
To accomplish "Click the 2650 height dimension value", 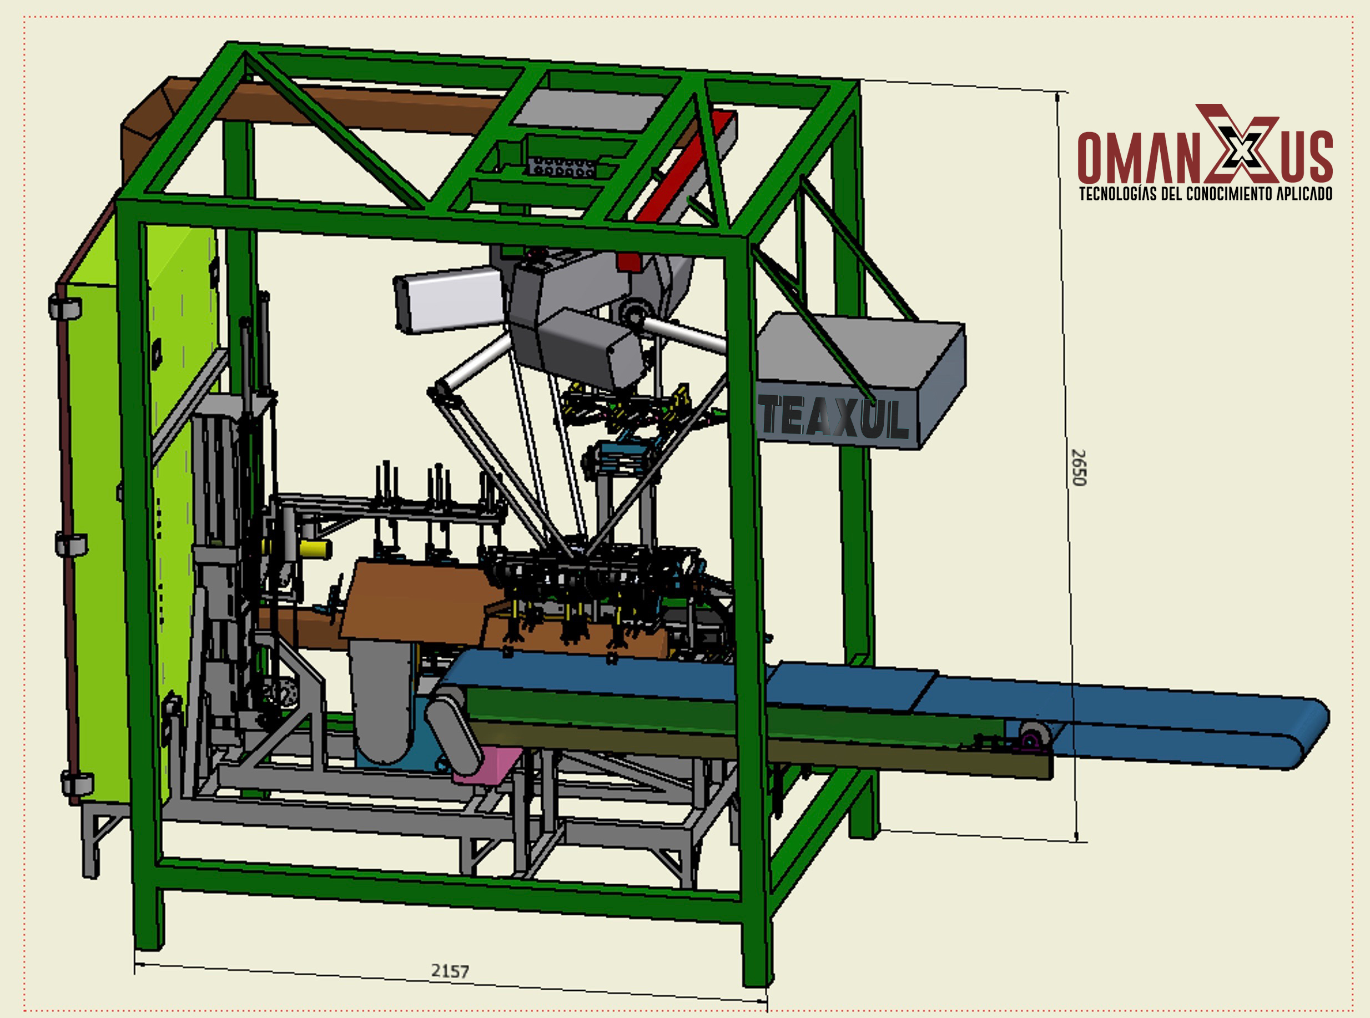I will coord(1078,467).
